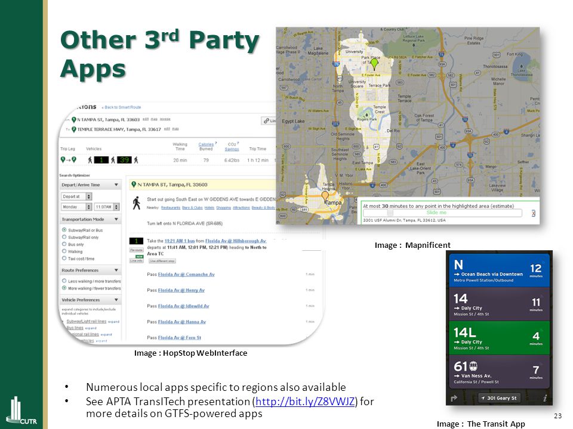Select More walking / fewer transfers
The width and height of the screenshot is (573, 429).
(64, 288)
